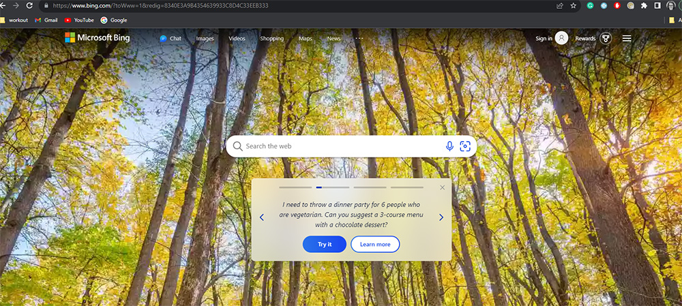The height and width of the screenshot is (306, 682).
Task: Bookmark this page with the star icon
Action: 574,5
